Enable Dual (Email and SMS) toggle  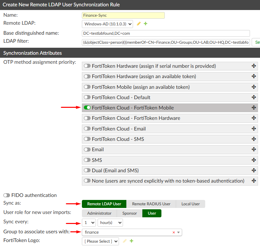point(87,171)
